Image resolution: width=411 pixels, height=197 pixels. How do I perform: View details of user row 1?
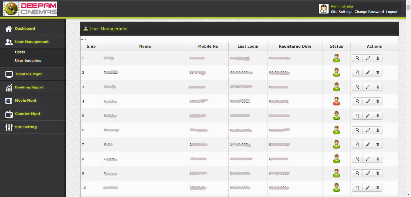point(357,58)
